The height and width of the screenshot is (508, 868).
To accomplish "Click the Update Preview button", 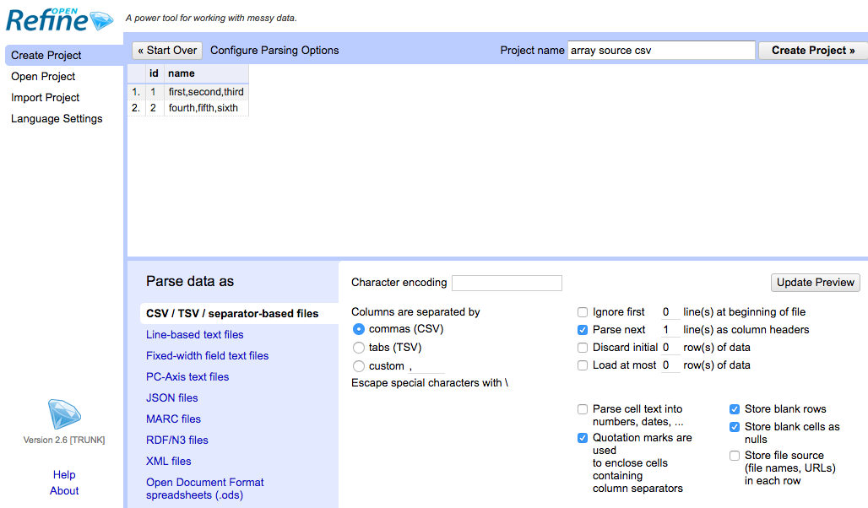I will point(816,282).
